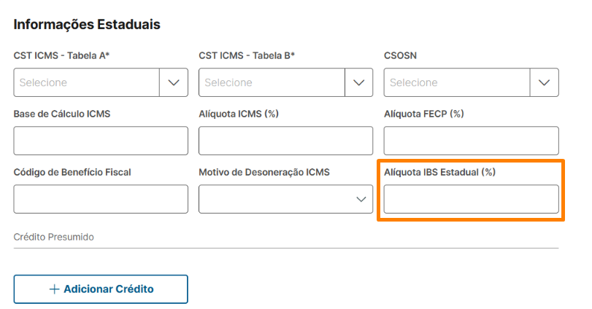The height and width of the screenshot is (309, 592).
Task: Click the CST ICMS Tabela B chevron arrow
Action: pyautogui.click(x=358, y=82)
